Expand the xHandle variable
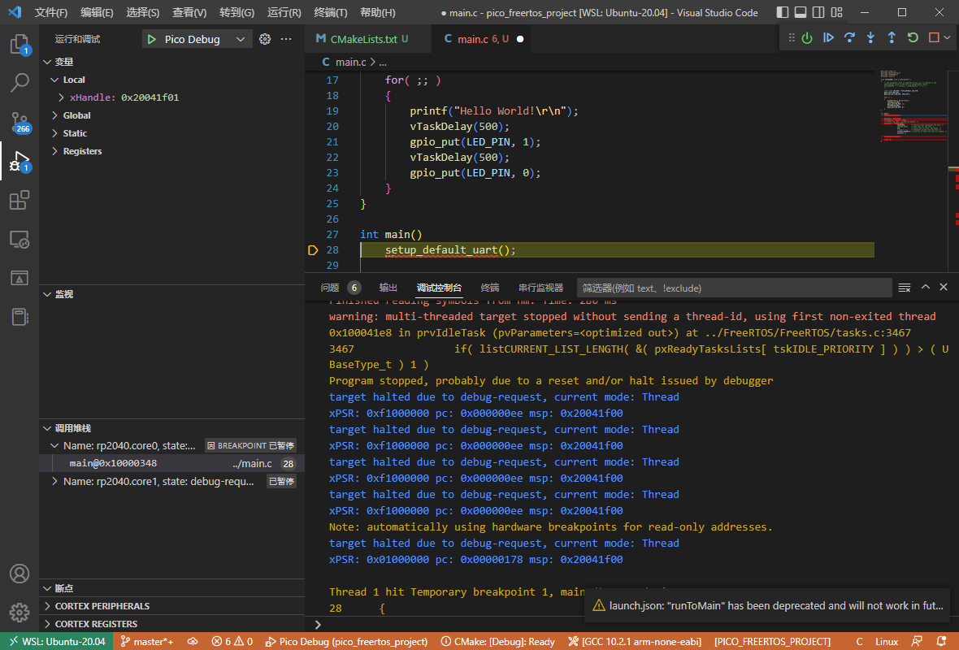The image size is (959, 650). tap(61, 97)
